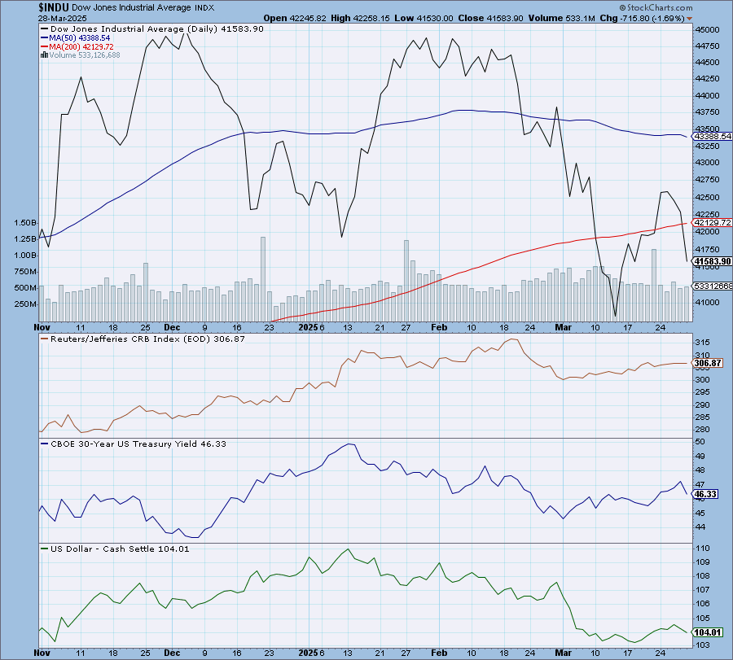Image resolution: width=733 pixels, height=660 pixels.
Task: Click the MA(50) 43388.54 legend text
Action: tap(80, 37)
